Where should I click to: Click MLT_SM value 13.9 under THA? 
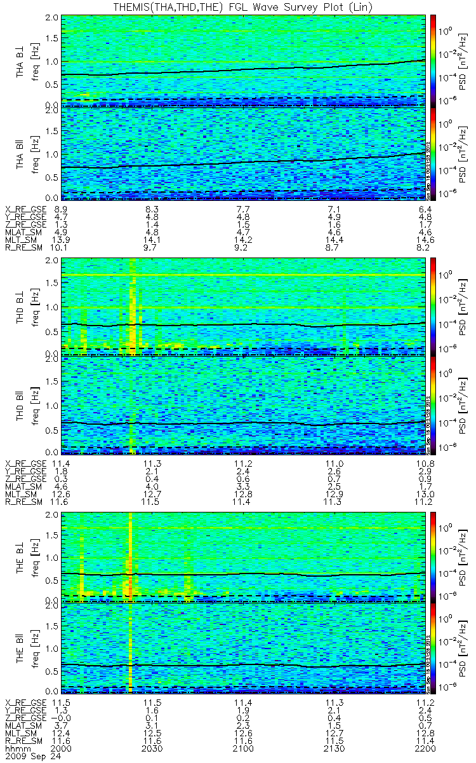[62, 240]
